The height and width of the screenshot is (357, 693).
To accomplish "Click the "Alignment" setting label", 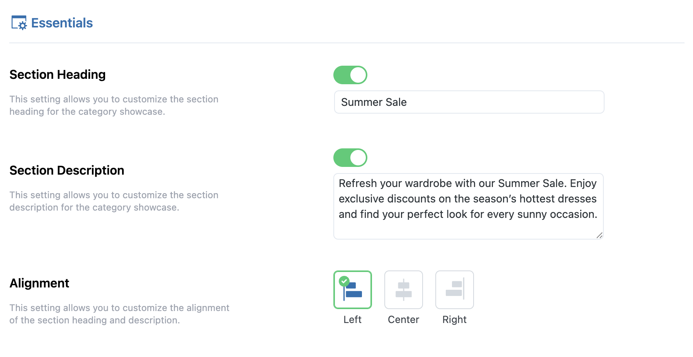I will [x=39, y=283].
